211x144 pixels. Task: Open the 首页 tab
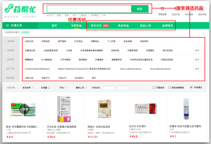point(54,26)
